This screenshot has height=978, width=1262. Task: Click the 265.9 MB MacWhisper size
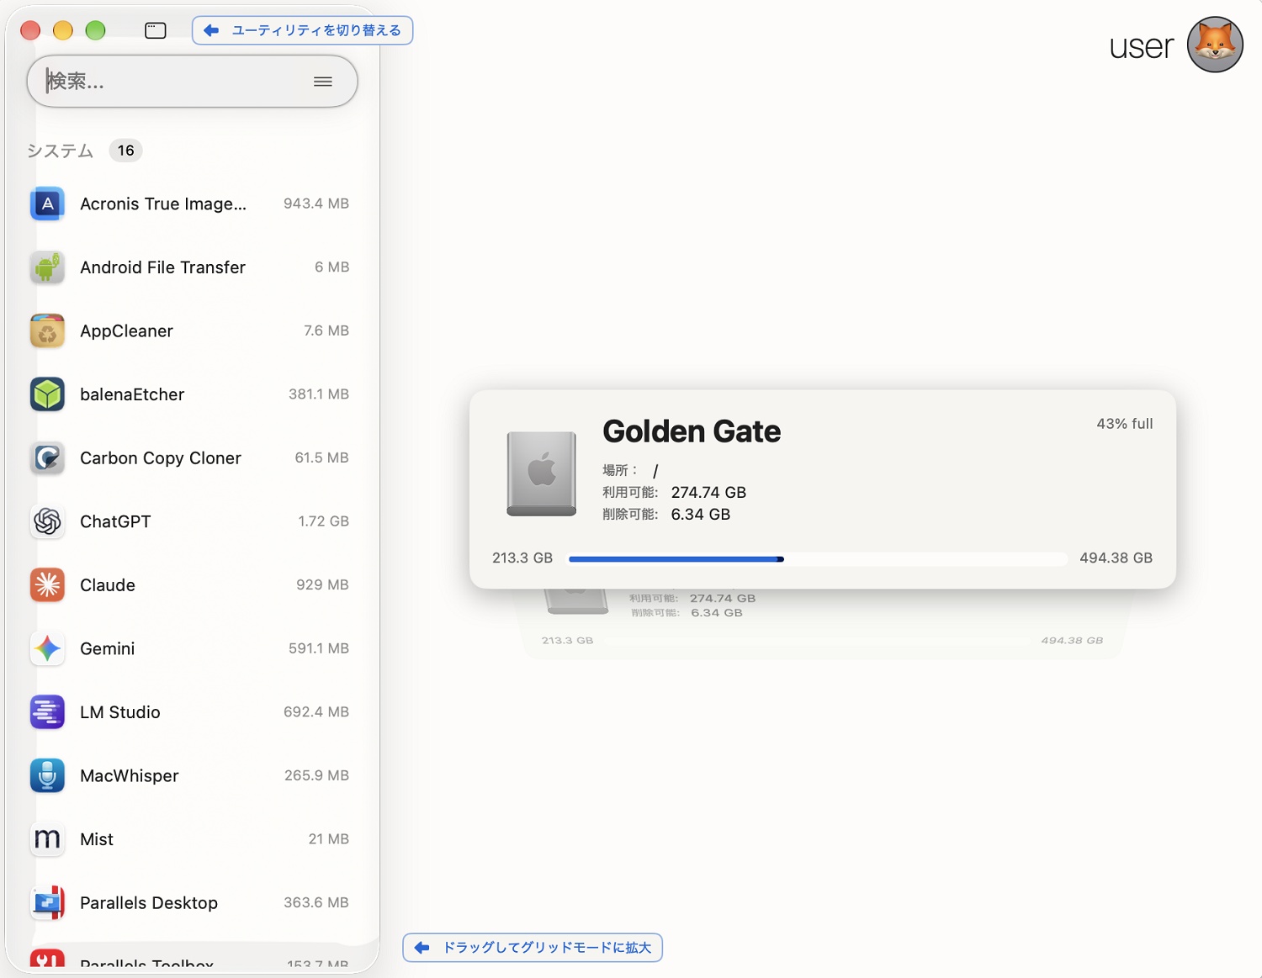point(316,775)
